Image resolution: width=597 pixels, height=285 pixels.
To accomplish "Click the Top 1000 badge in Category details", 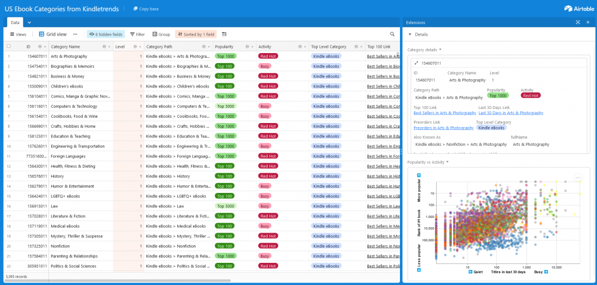I will coord(498,96).
